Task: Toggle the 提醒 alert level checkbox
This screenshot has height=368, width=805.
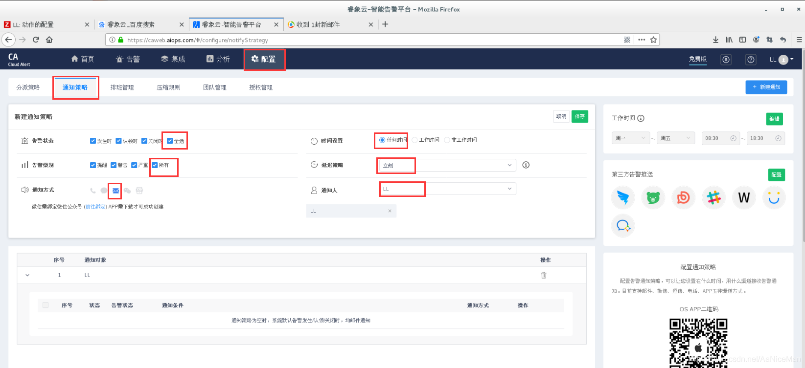Action: pos(93,165)
